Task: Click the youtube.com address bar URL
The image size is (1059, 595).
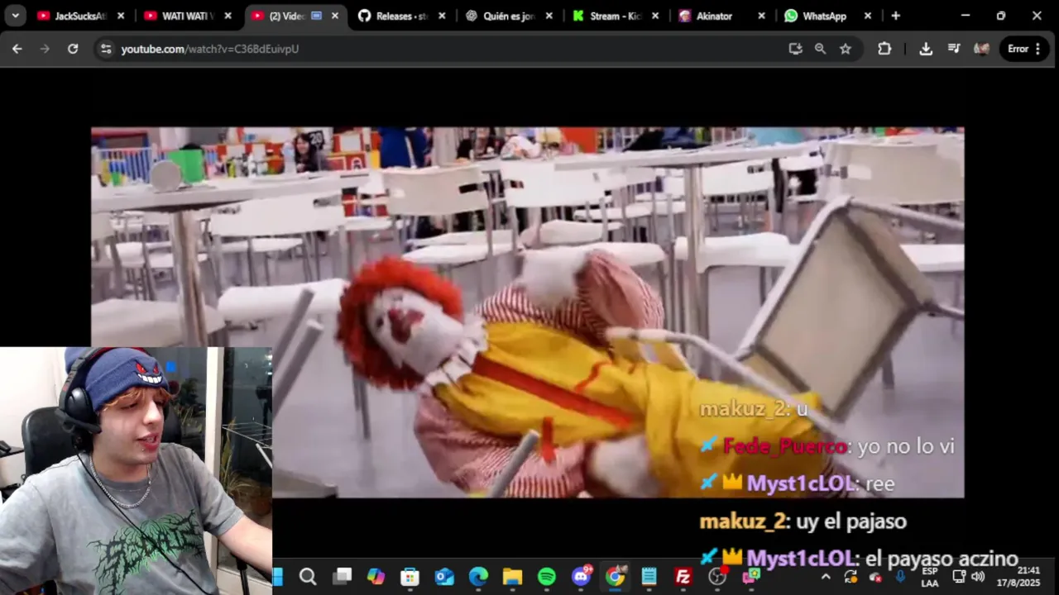Action: [x=210, y=49]
